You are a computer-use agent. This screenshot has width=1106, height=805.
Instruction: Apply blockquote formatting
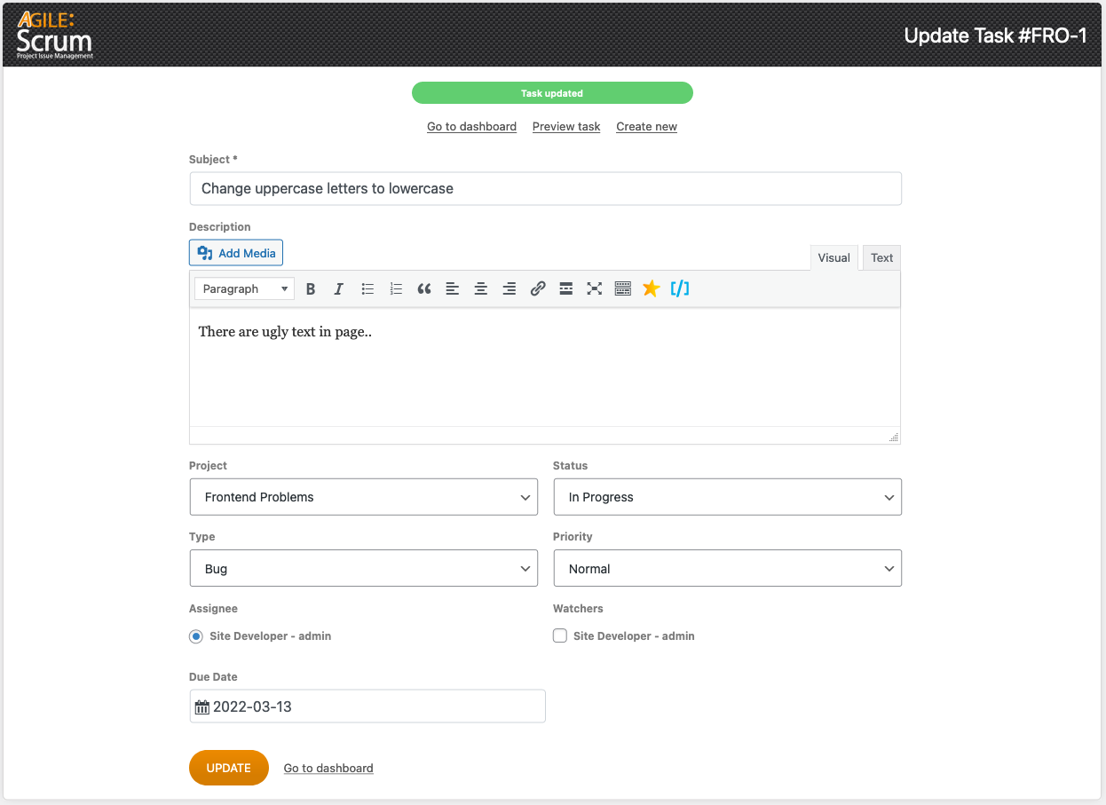[x=424, y=288]
